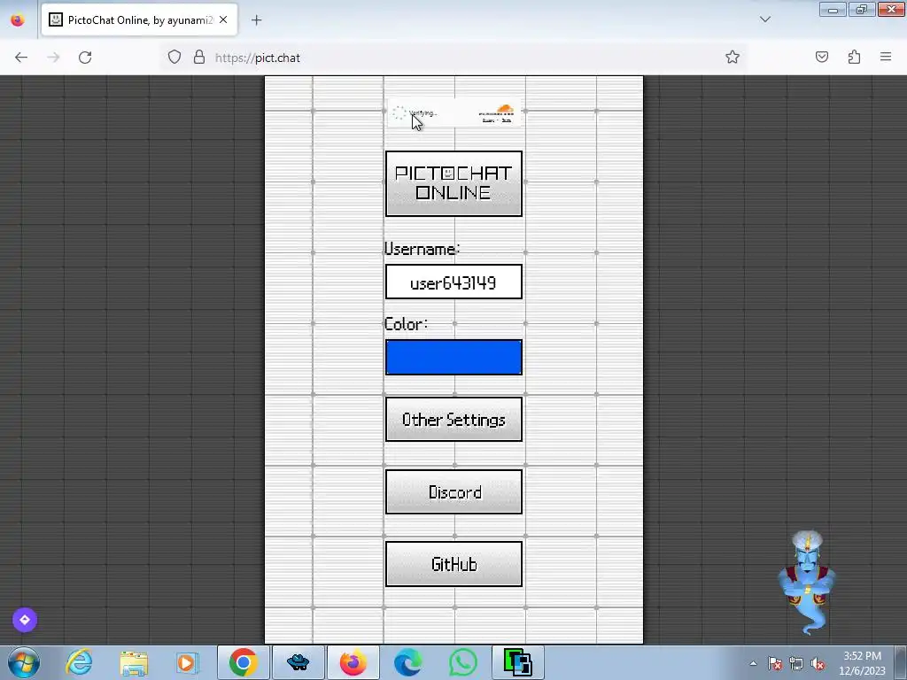
Task: Open the tracking protection shield icon
Action: click(x=174, y=58)
